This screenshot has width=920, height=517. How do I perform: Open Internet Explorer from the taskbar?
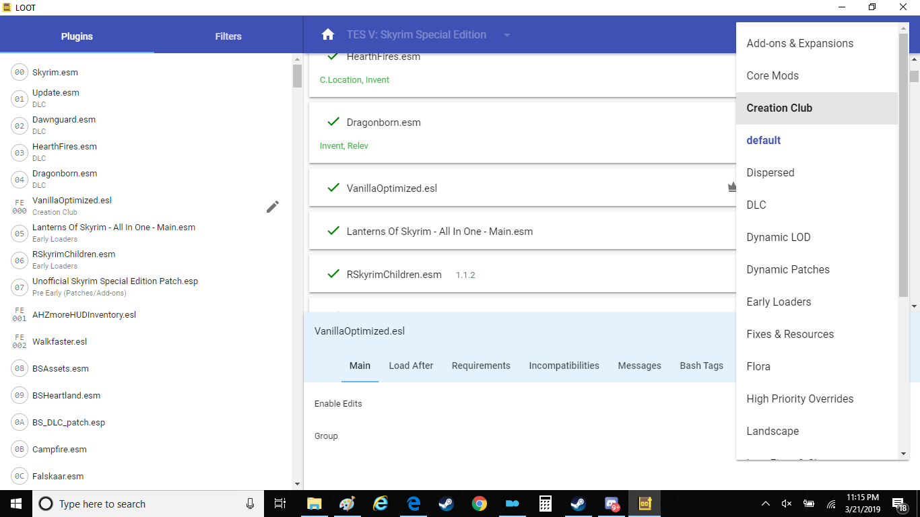(381, 504)
